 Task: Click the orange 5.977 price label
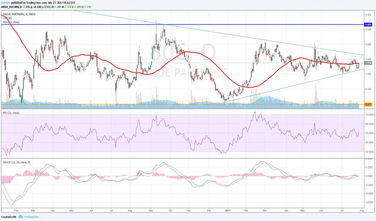click(x=368, y=104)
